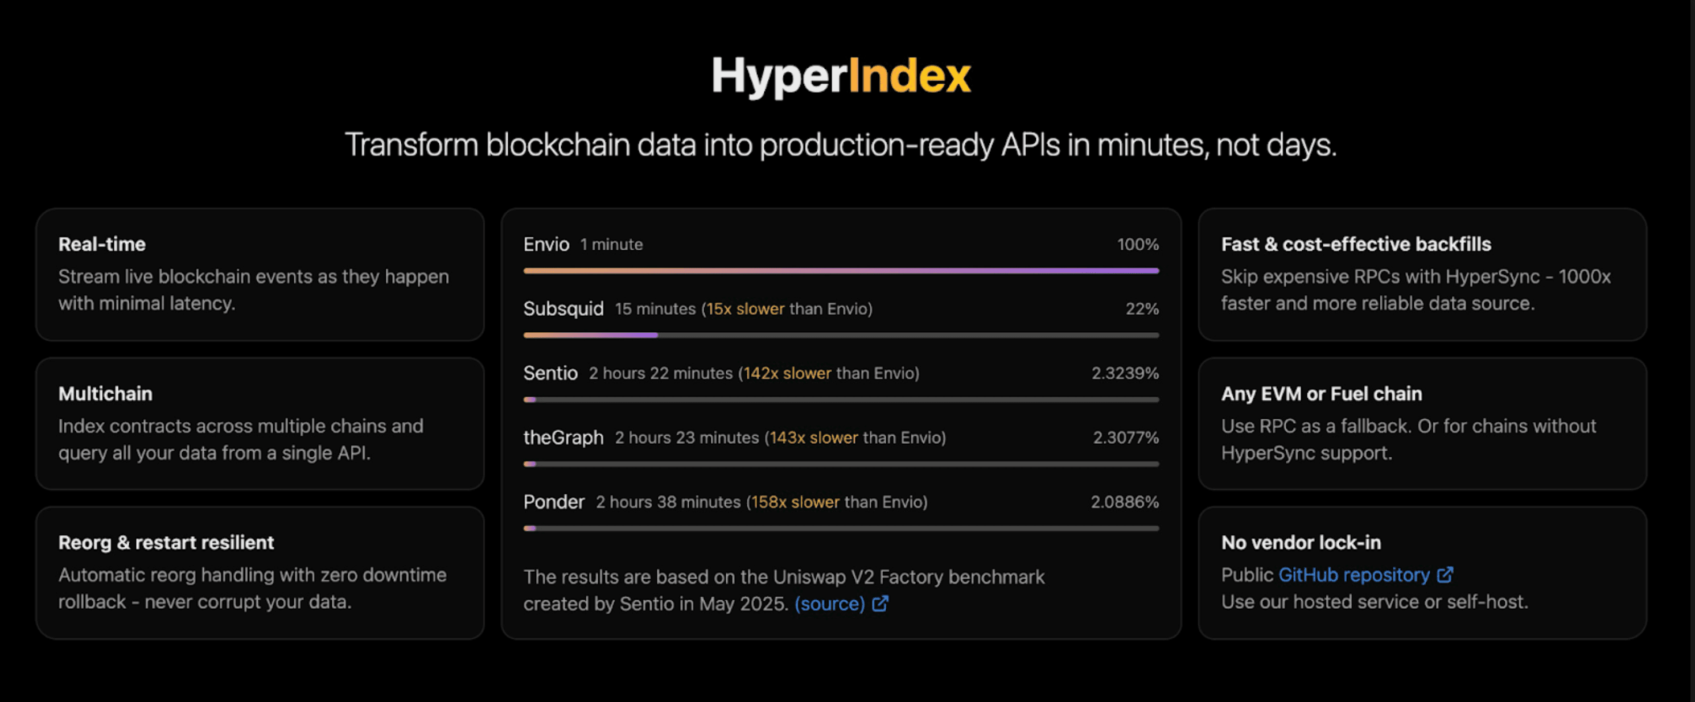Click the Fast & cost-effective backfills heading
Screen dimensions: 1695x702
pyautogui.click(x=1356, y=244)
